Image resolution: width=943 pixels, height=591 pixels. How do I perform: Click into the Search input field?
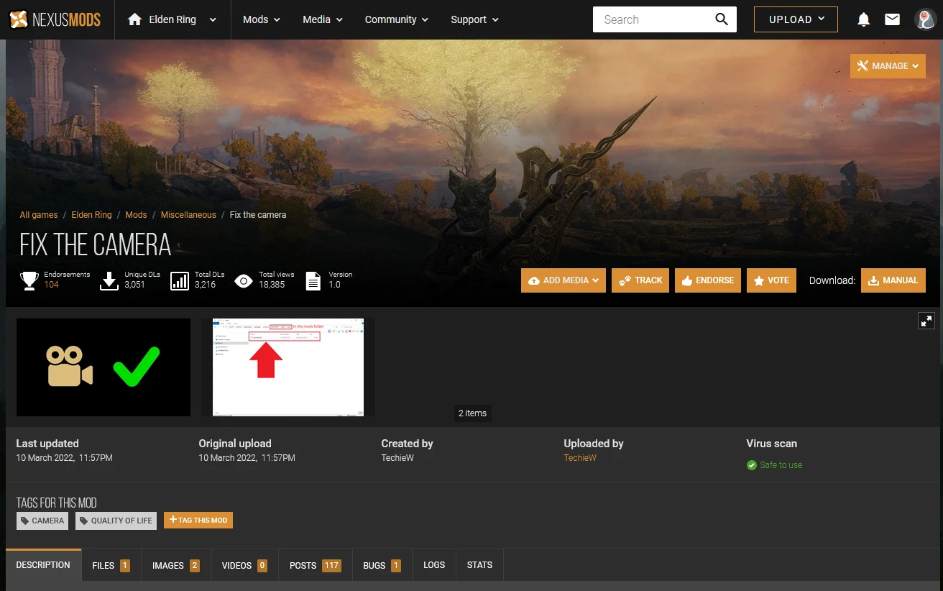coord(650,19)
